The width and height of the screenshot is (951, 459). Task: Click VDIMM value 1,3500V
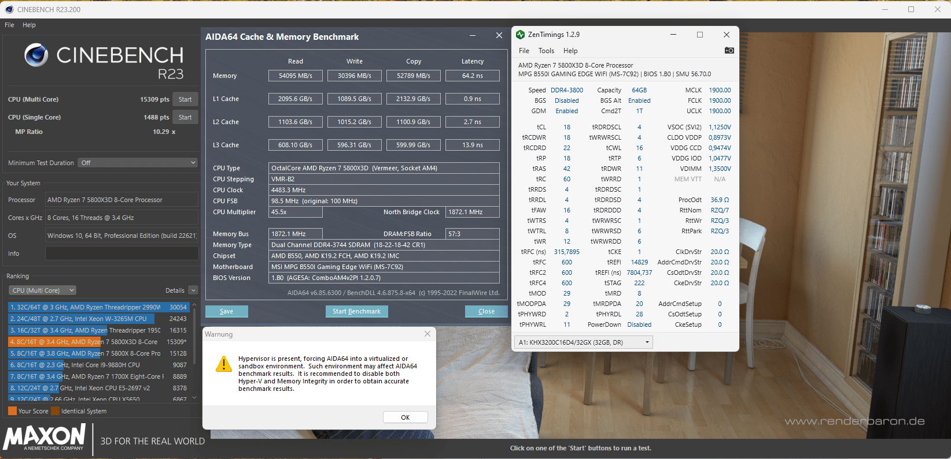point(720,169)
